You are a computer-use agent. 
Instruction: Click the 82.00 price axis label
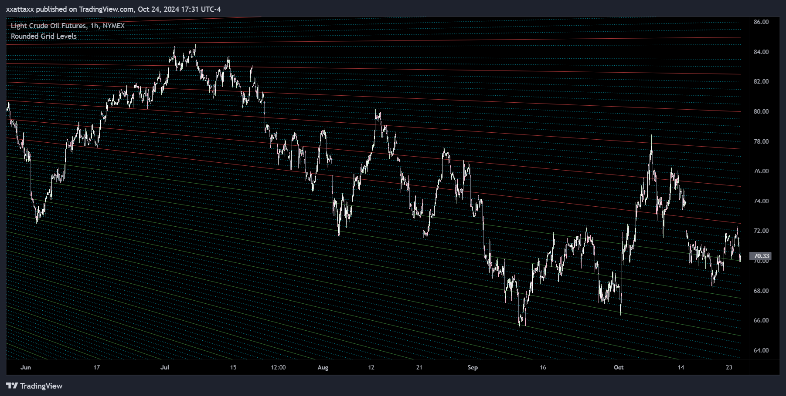coord(761,81)
